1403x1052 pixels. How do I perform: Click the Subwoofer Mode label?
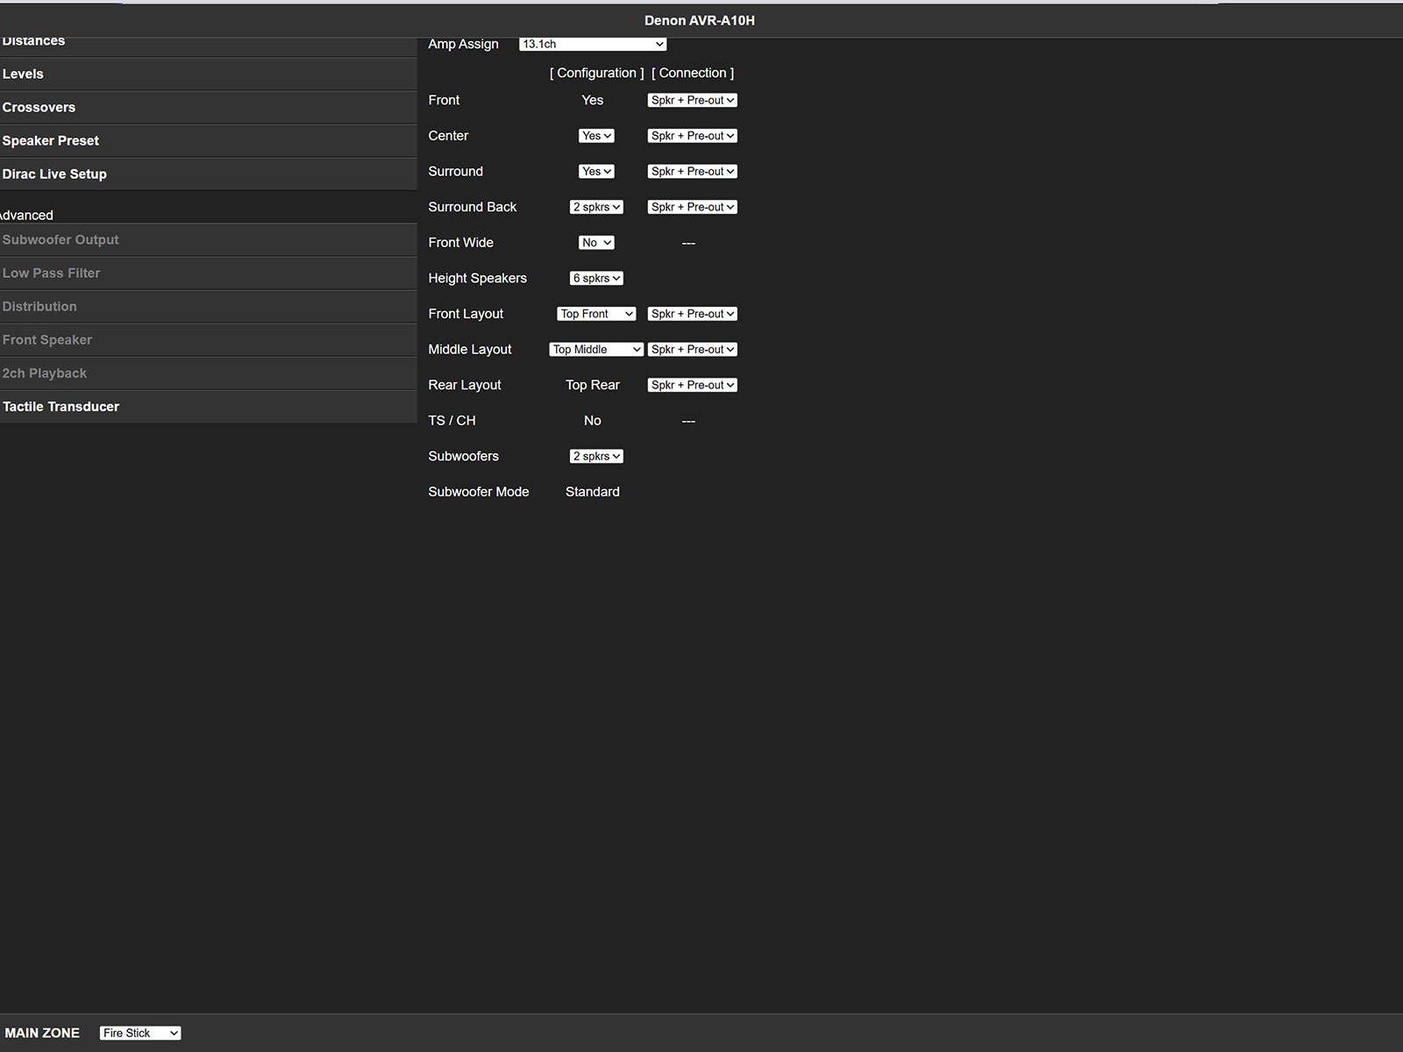click(479, 492)
